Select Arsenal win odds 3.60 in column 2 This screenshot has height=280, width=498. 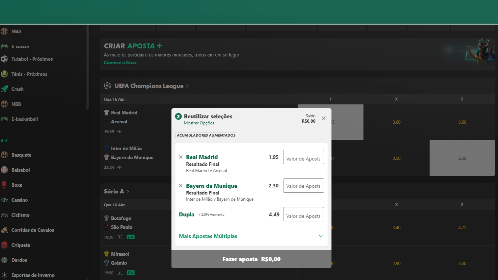(x=462, y=122)
